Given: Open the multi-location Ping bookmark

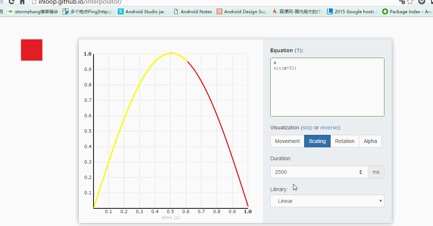Looking at the screenshot, I should (88, 12).
